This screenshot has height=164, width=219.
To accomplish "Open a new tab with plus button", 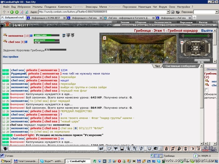I will [x=194, y=17].
